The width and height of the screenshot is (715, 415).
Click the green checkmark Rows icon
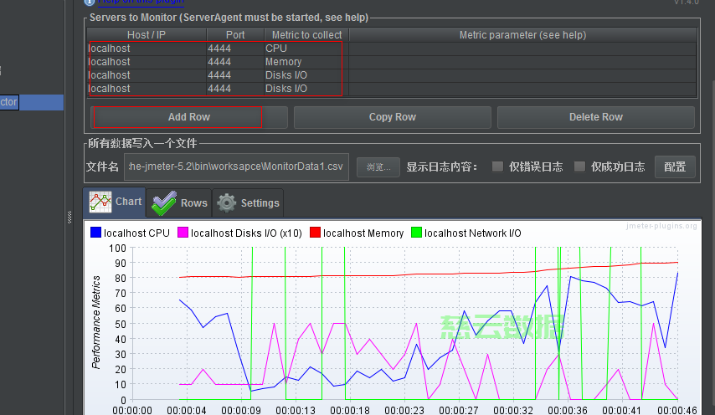[164, 202]
